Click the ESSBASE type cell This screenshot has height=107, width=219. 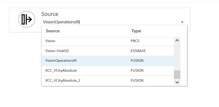click(138, 51)
